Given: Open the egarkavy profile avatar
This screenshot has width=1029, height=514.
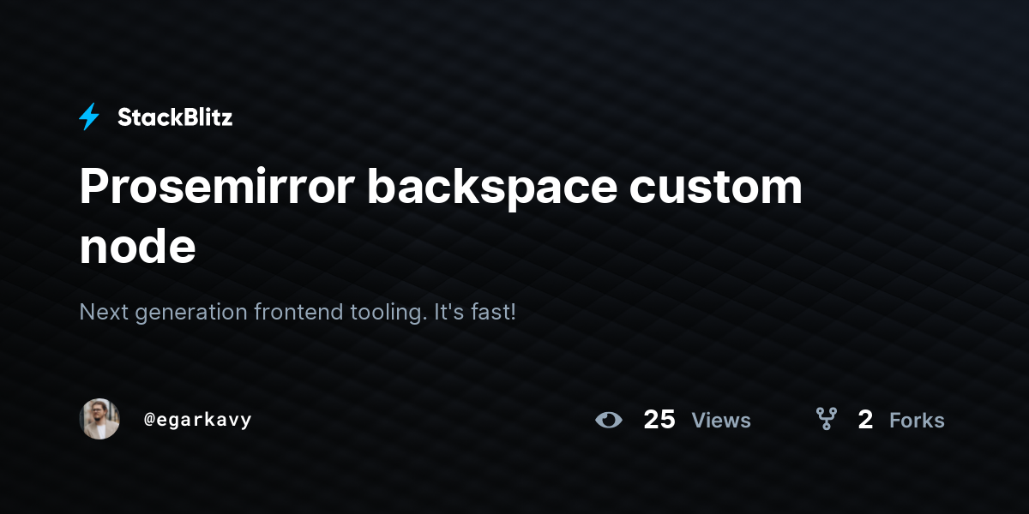Looking at the screenshot, I should pyautogui.click(x=99, y=419).
